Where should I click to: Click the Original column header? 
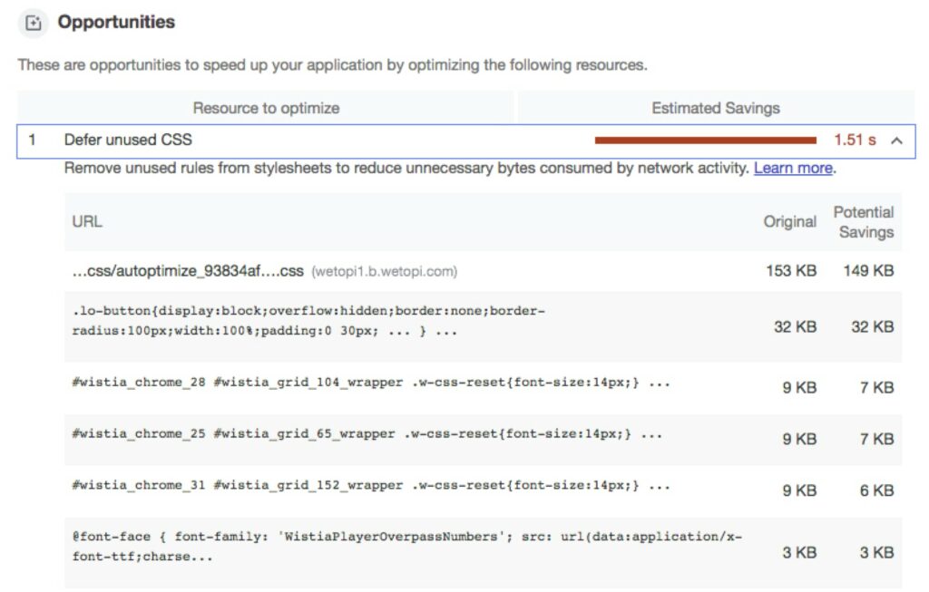790,222
